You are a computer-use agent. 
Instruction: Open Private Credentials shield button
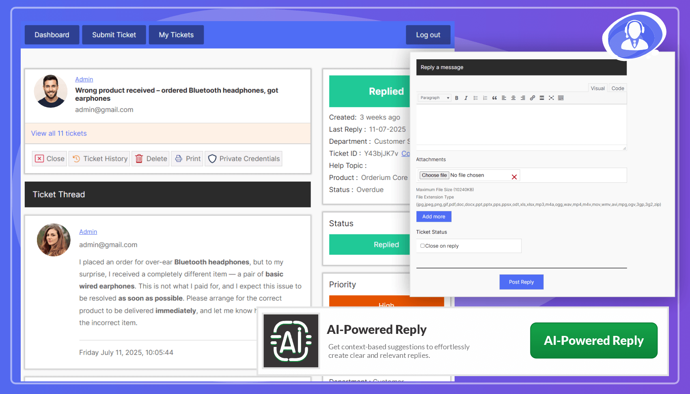click(x=244, y=159)
